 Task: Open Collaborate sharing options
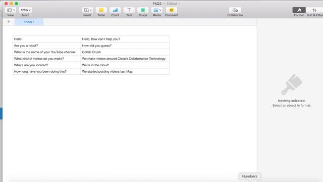tap(235, 10)
